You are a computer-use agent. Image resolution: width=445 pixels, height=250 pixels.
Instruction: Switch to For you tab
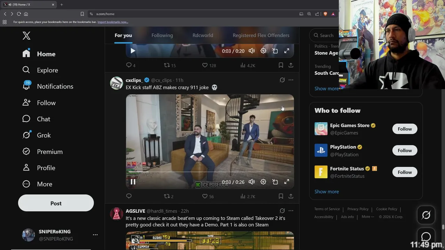(123, 35)
